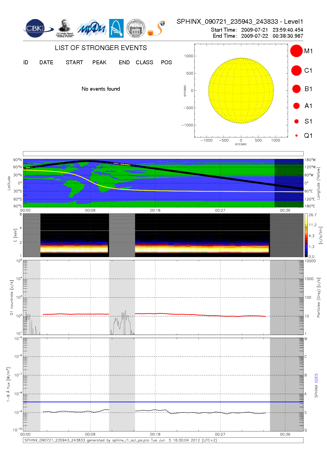This screenshot has width=327, height=462.
Task: Click the round observatory building emblem
Action: tap(136, 28)
